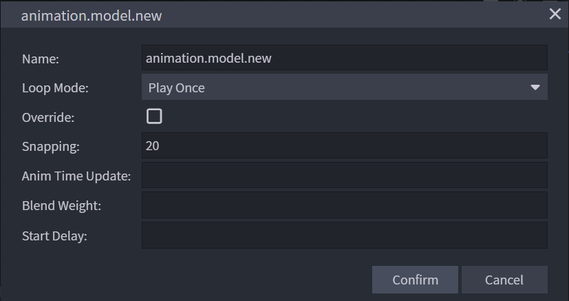The height and width of the screenshot is (301, 569).
Task: Focus the Start Delay input field
Action: point(344,235)
